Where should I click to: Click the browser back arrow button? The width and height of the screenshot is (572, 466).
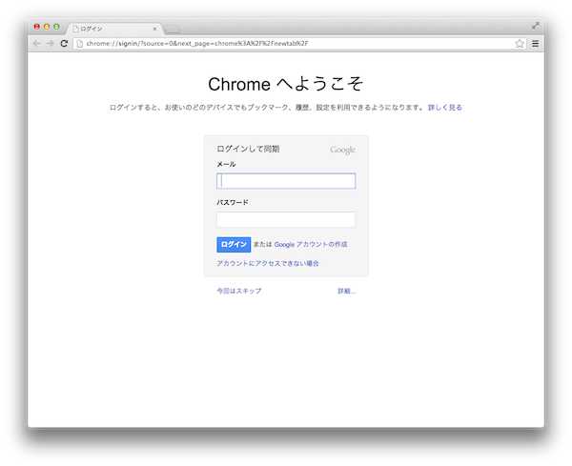(37, 44)
